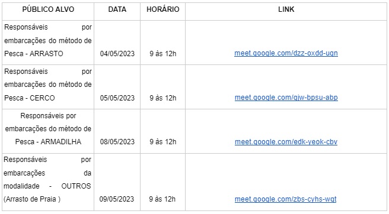Screen dimensions: 389x214
Task: Select the ARRASTO fishing method cell
Action: pyautogui.click(x=48, y=43)
